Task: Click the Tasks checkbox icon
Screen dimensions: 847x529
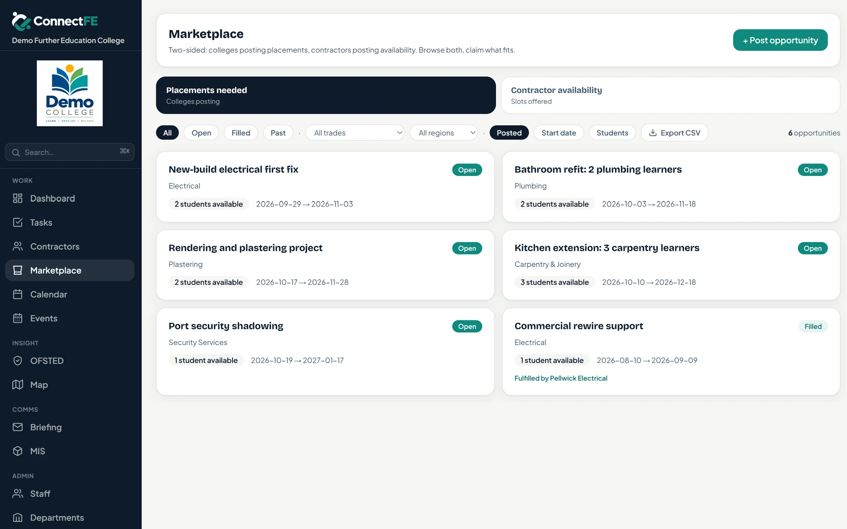Action: 17,222
